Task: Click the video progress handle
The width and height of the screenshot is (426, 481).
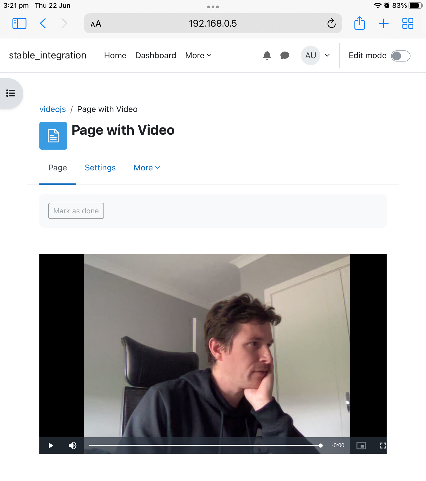Action: [321, 446]
